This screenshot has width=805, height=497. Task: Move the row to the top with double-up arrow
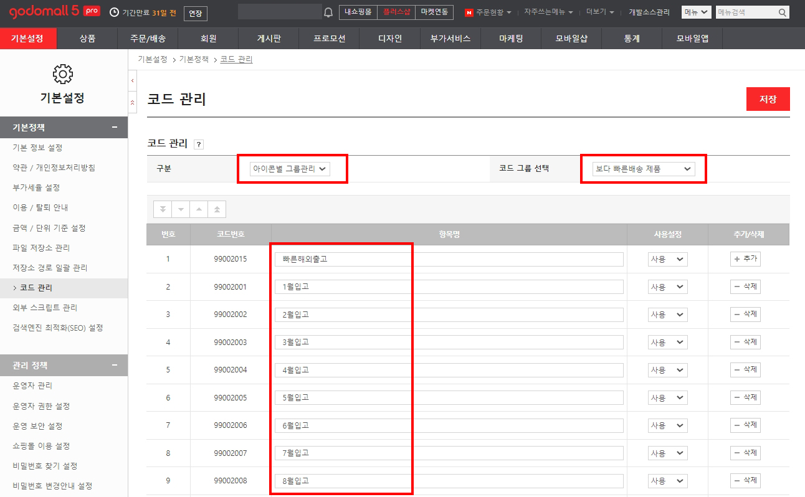[217, 209]
